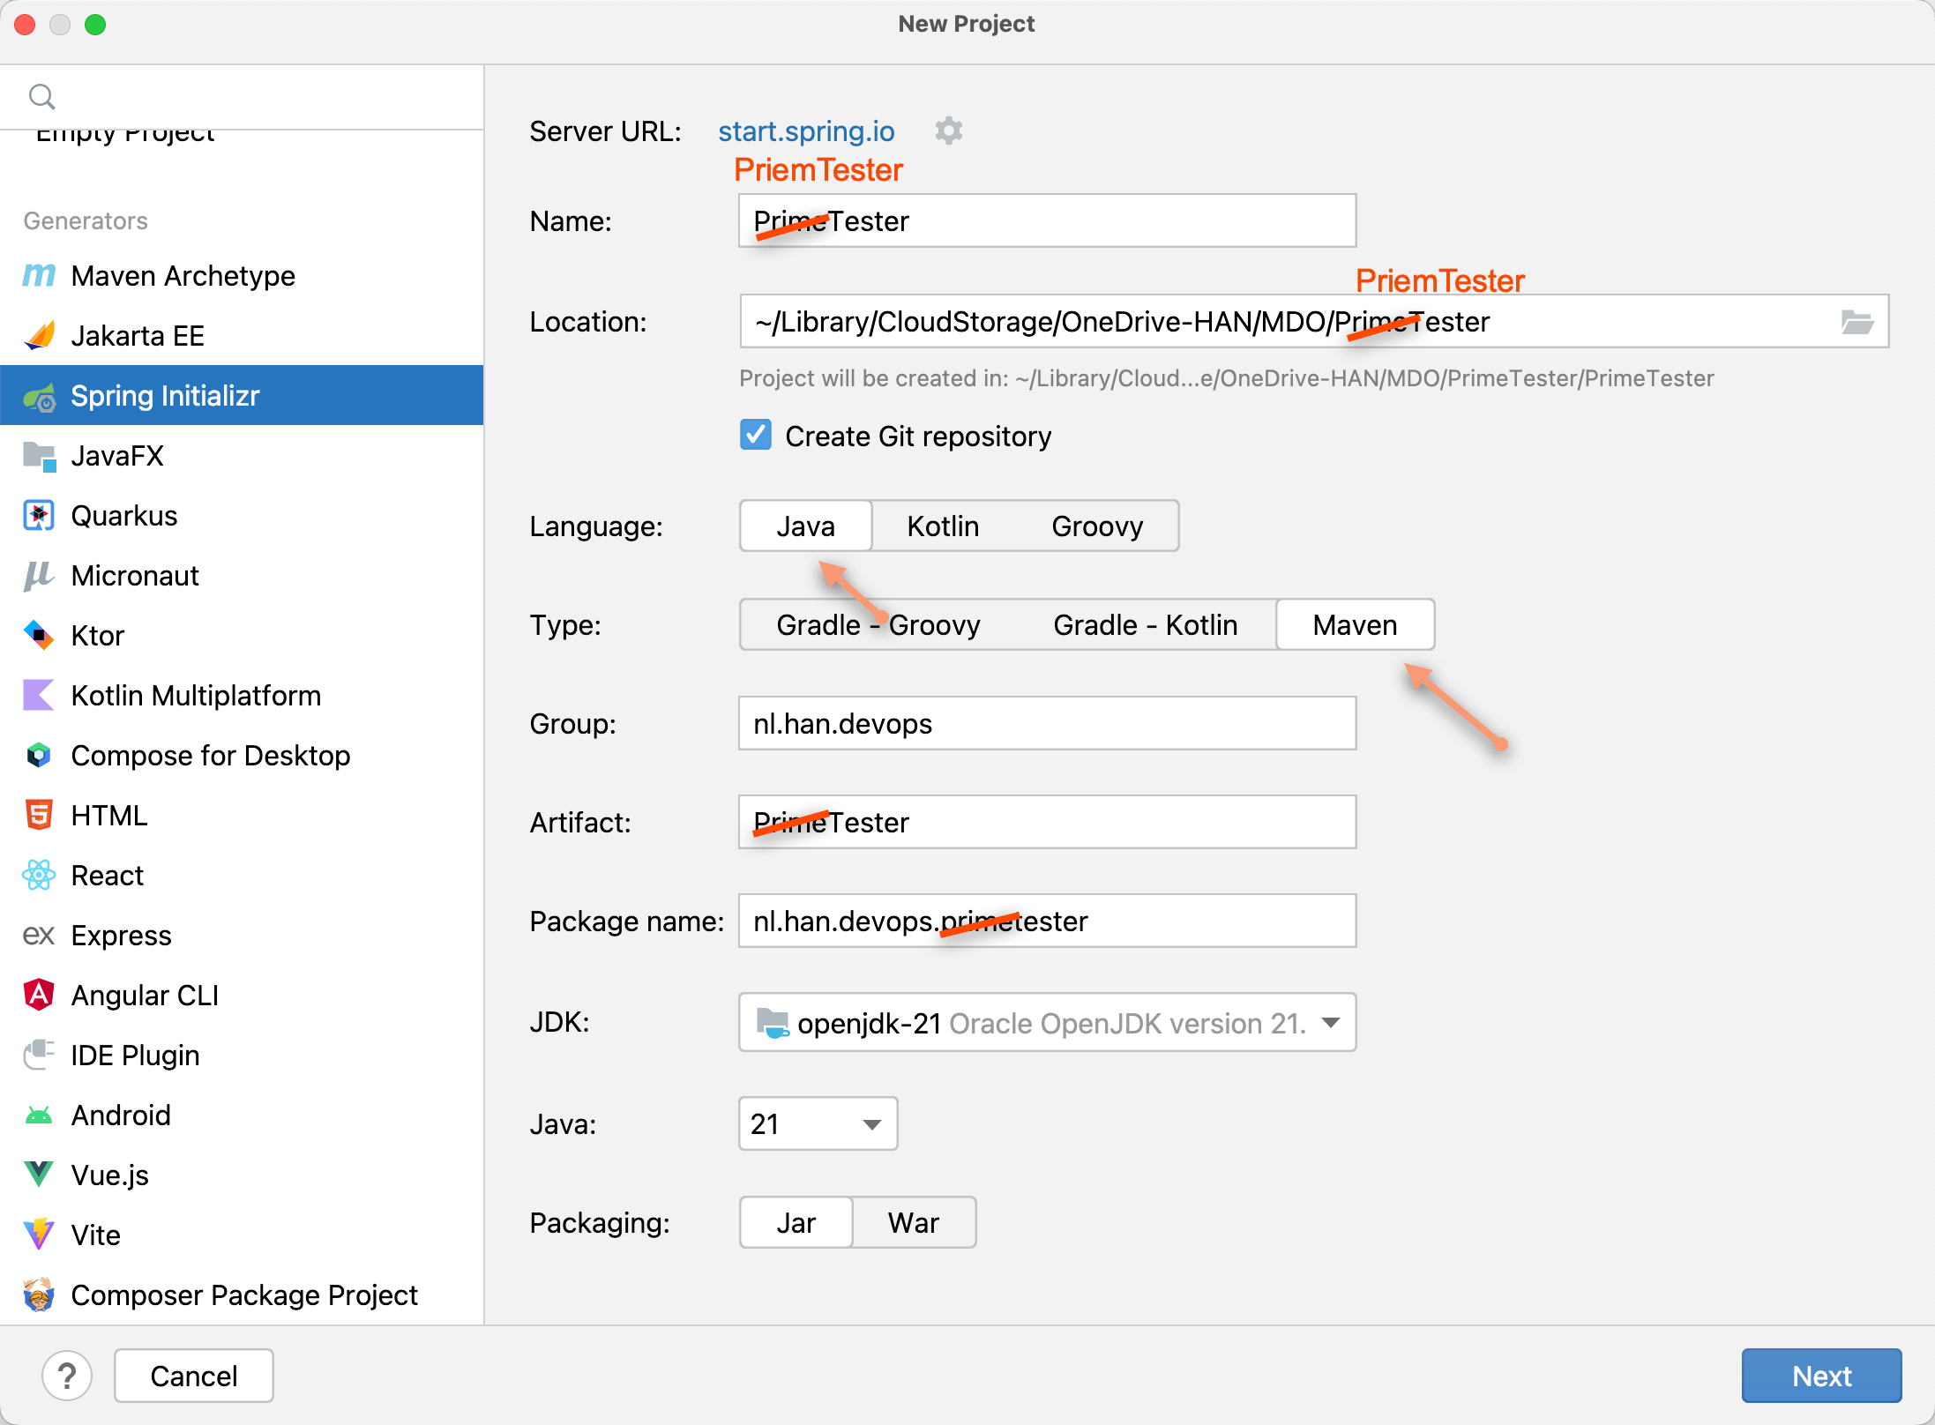Click the Express ex icon
This screenshot has width=1935, height=1425.
[39, 936]
